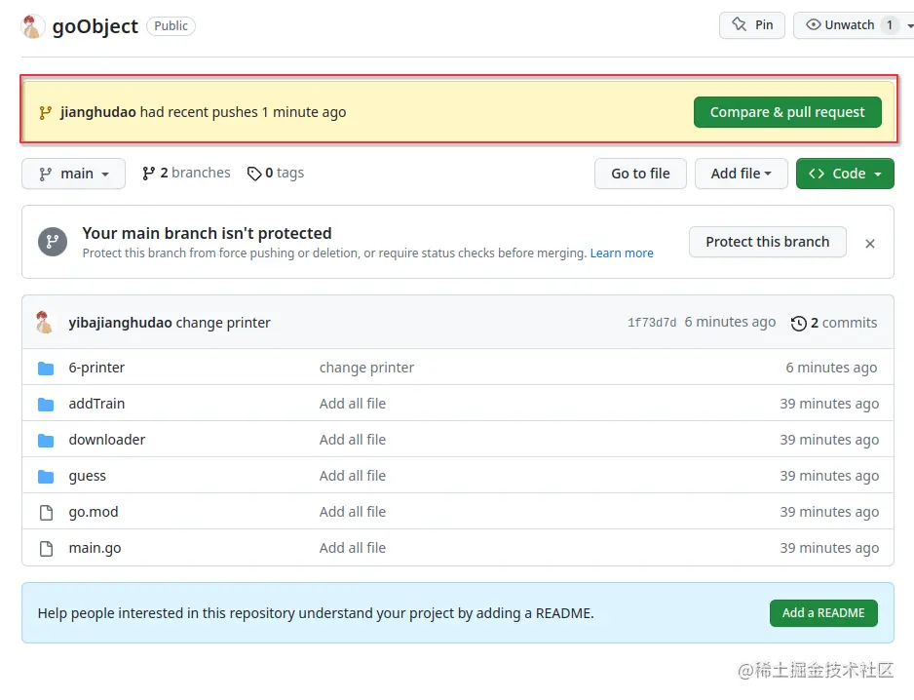Open the 2 branches list

186,173
